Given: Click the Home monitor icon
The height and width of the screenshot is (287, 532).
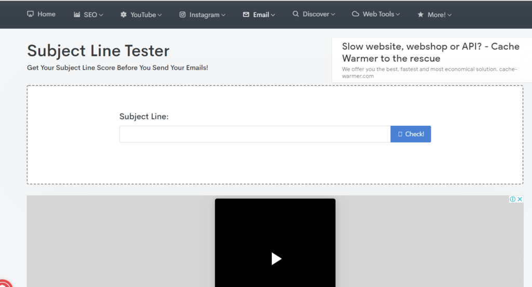Looking at the screenshot, I should [x=30, y=14].
